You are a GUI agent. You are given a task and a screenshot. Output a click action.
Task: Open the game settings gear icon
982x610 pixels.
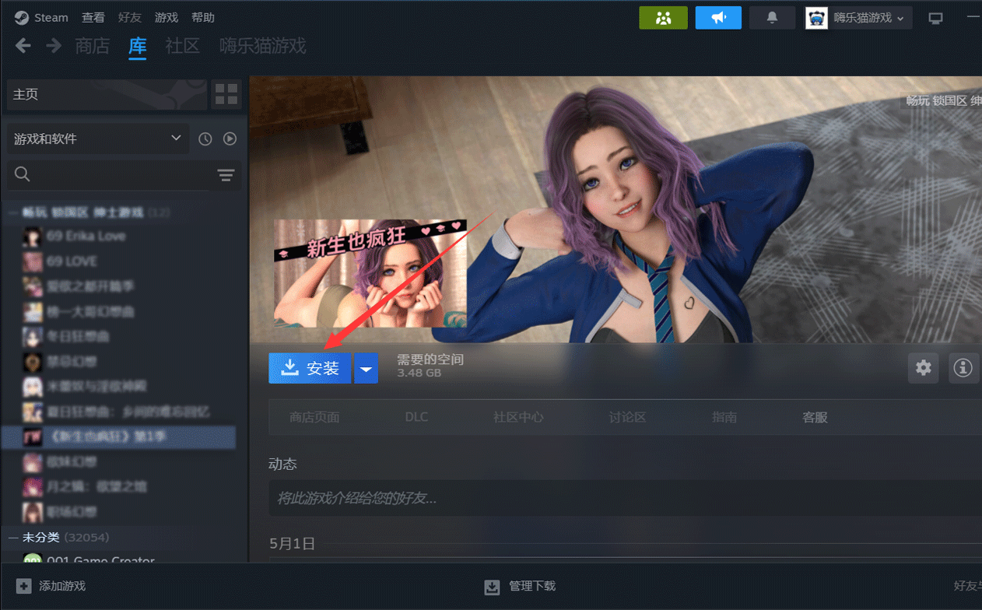(924, 368)
